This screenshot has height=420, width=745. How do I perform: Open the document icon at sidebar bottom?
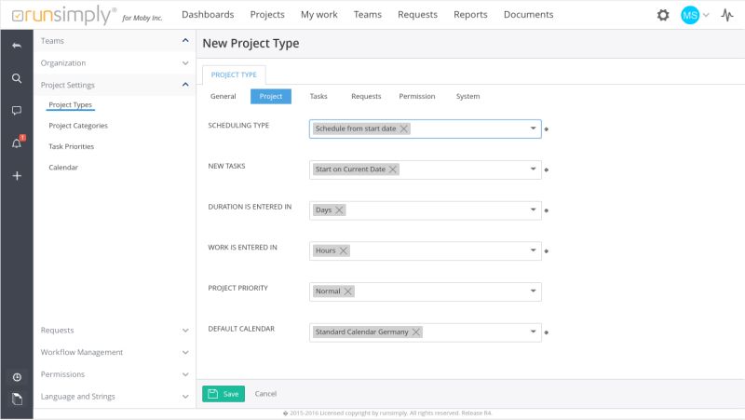[x=17, y=399]
